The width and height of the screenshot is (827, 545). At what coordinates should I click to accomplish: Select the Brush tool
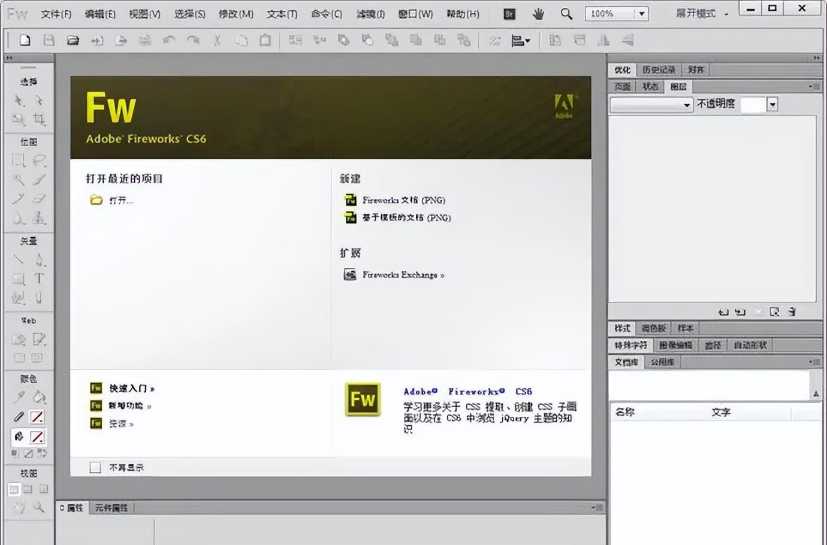39,179
